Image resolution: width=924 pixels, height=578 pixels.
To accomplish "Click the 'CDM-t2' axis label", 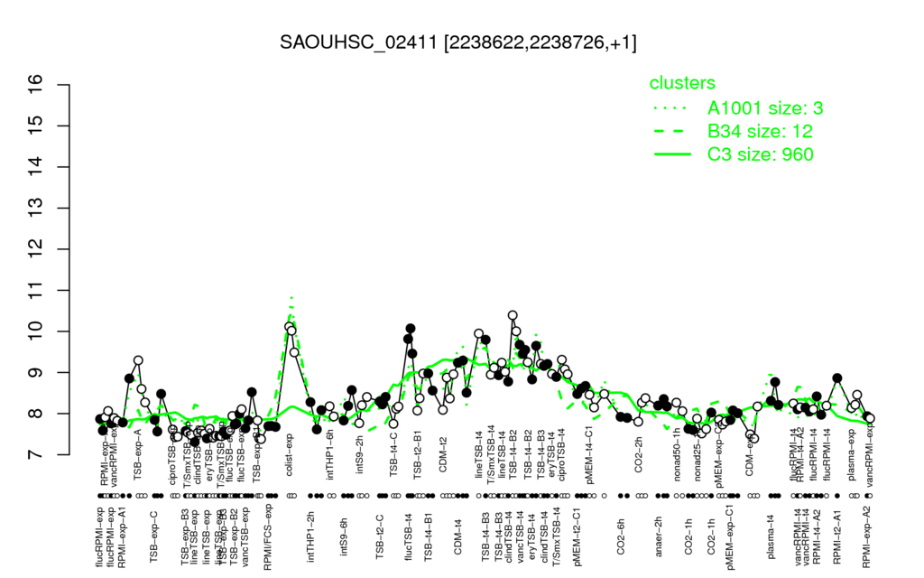I will (x=443, y=455).
